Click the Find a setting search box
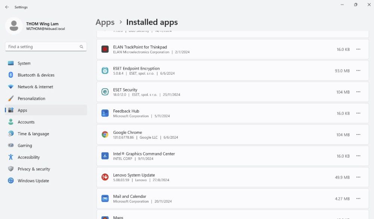Screen dimensions: 374x219 tap(43, 47)
